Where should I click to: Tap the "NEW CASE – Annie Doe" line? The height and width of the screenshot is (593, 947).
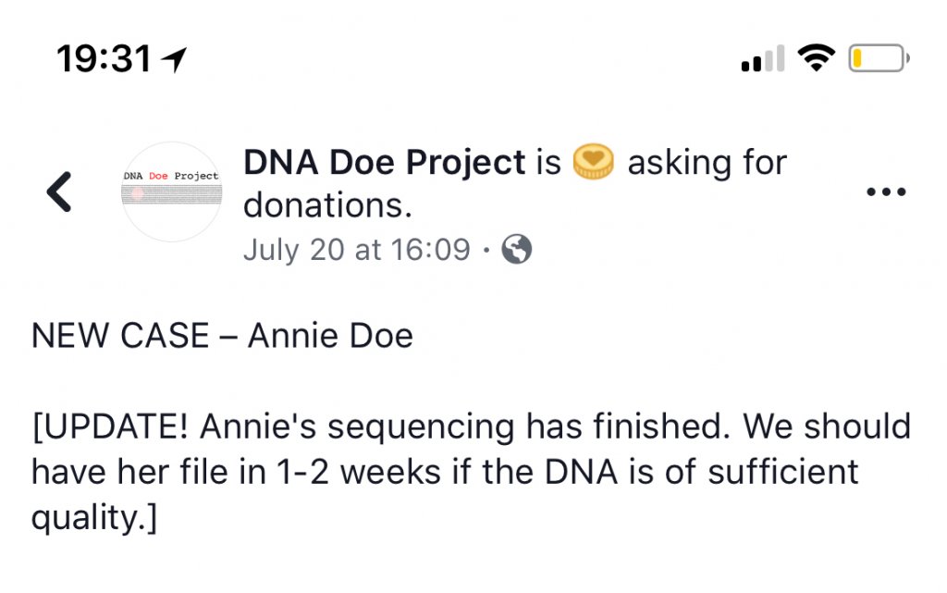pos(222,336)
